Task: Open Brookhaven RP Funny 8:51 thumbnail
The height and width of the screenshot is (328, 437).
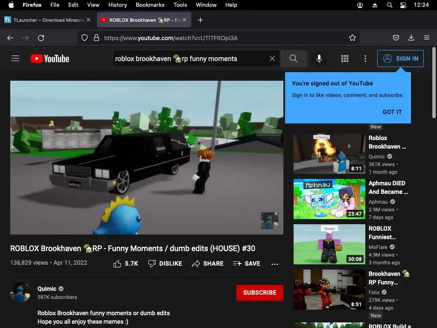Action: [329, 289]
